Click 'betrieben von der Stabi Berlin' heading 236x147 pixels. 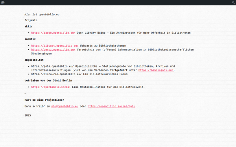[48, 80]
